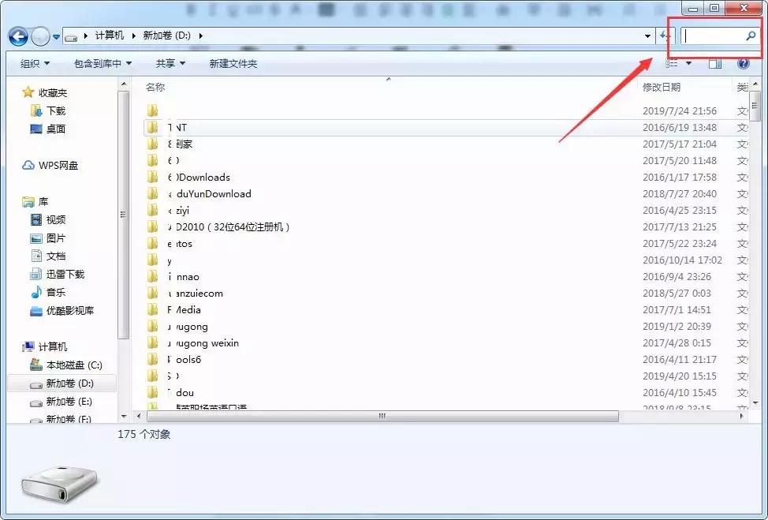Open the baiduYunDownload folder
This screenshot has width=768, height=520.
(211, 193)
